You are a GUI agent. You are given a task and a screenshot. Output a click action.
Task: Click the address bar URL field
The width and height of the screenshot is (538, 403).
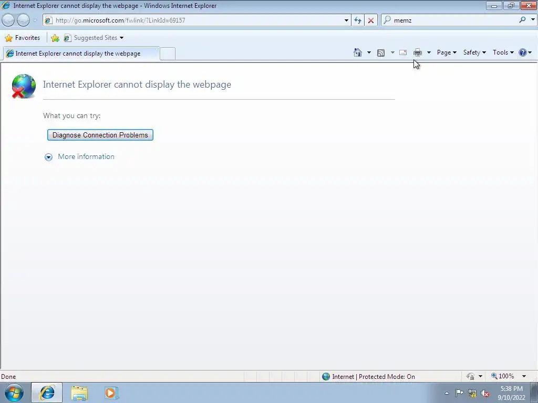click(198, 20)
